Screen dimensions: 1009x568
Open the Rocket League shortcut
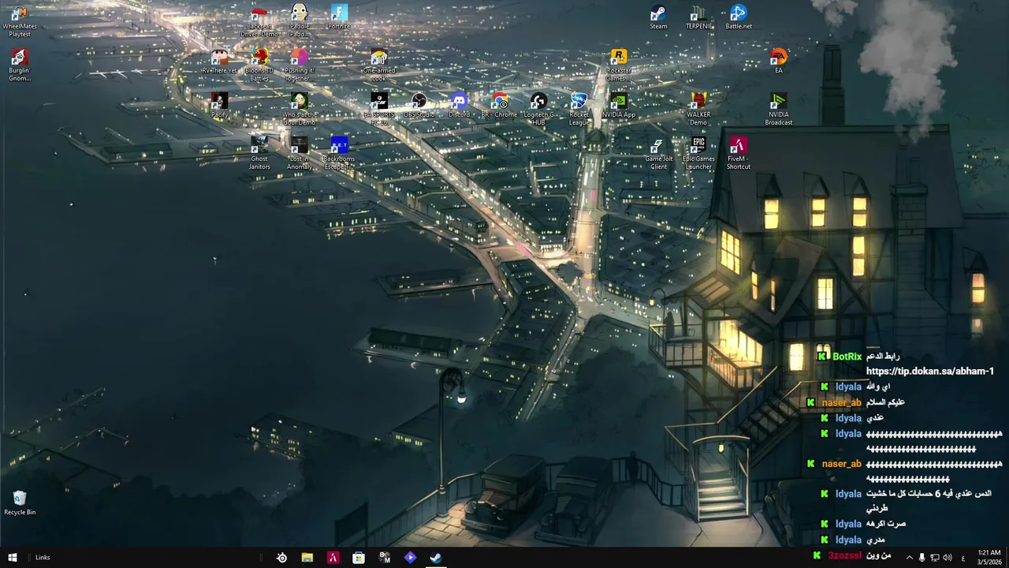pos(579,110)
